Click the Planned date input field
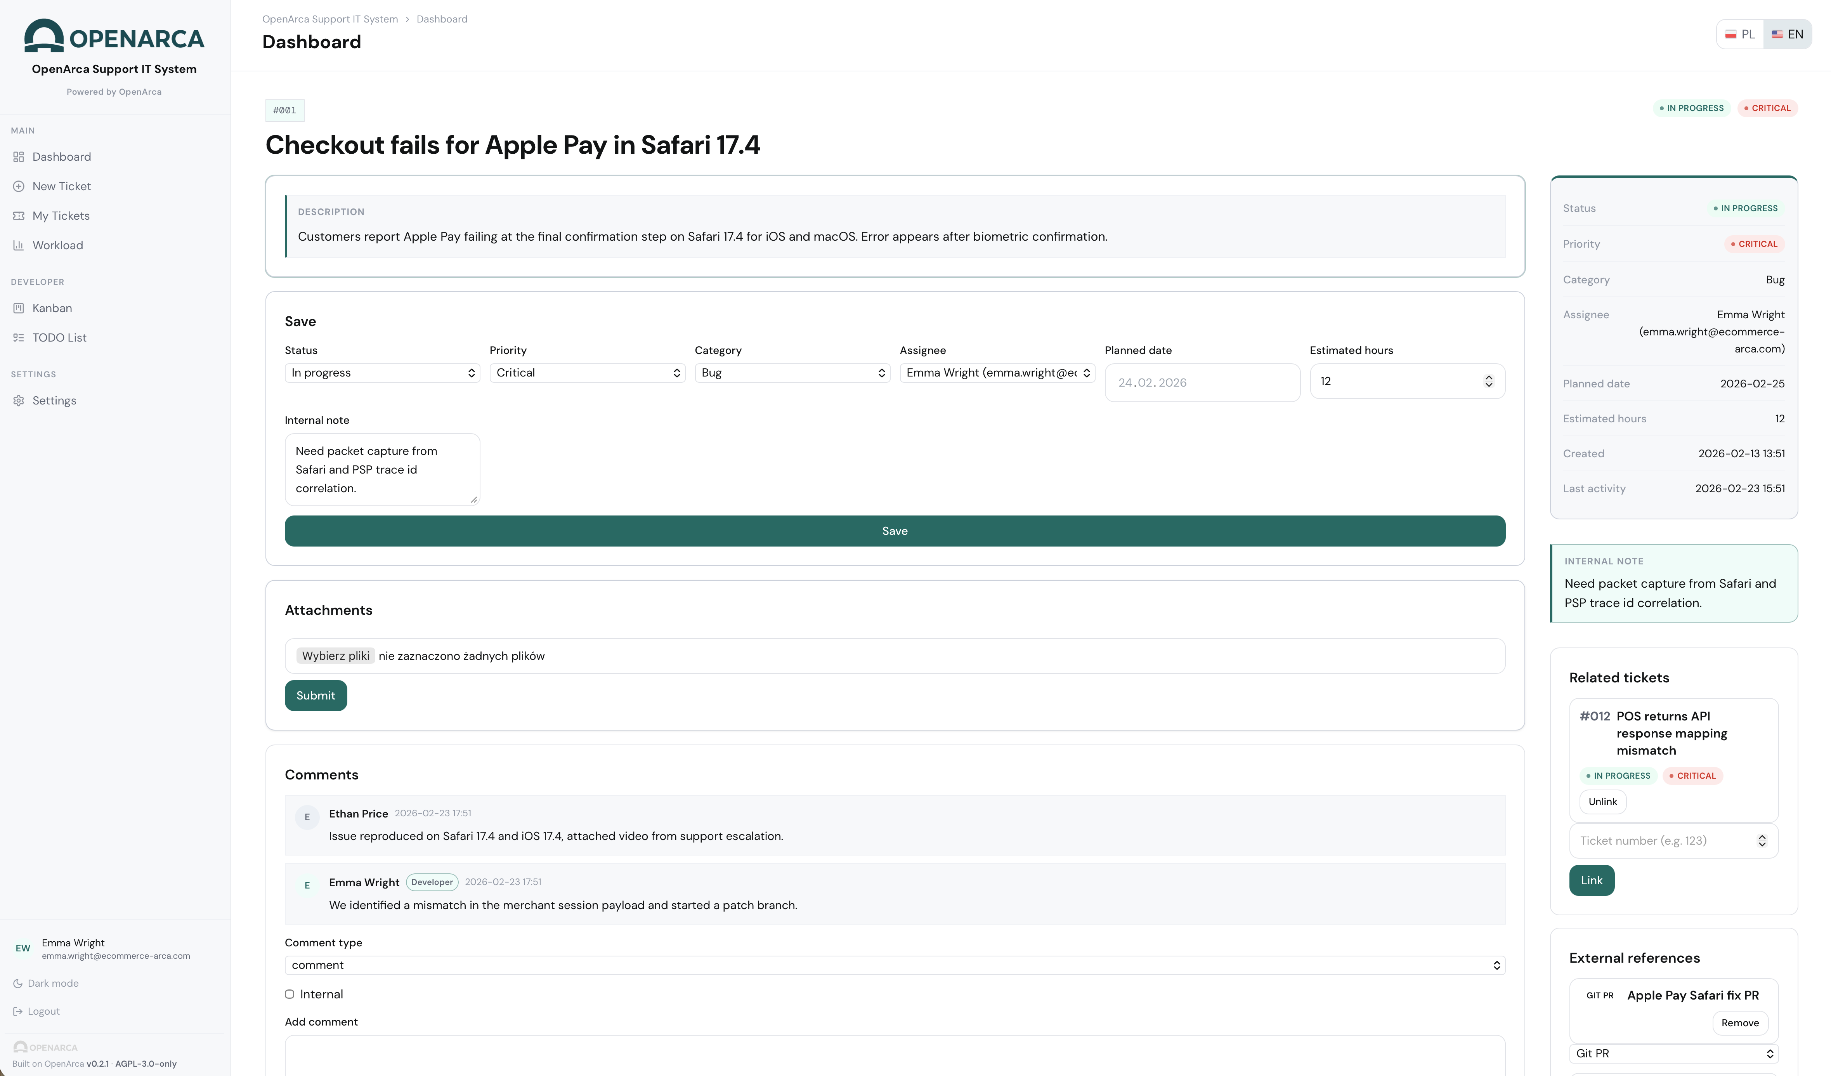The width and height of the screenshot is (1831, 1076). coord(1202,383)
